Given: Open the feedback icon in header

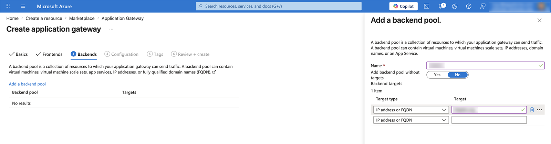Looking at the screenshot, I should pos(483,6).
